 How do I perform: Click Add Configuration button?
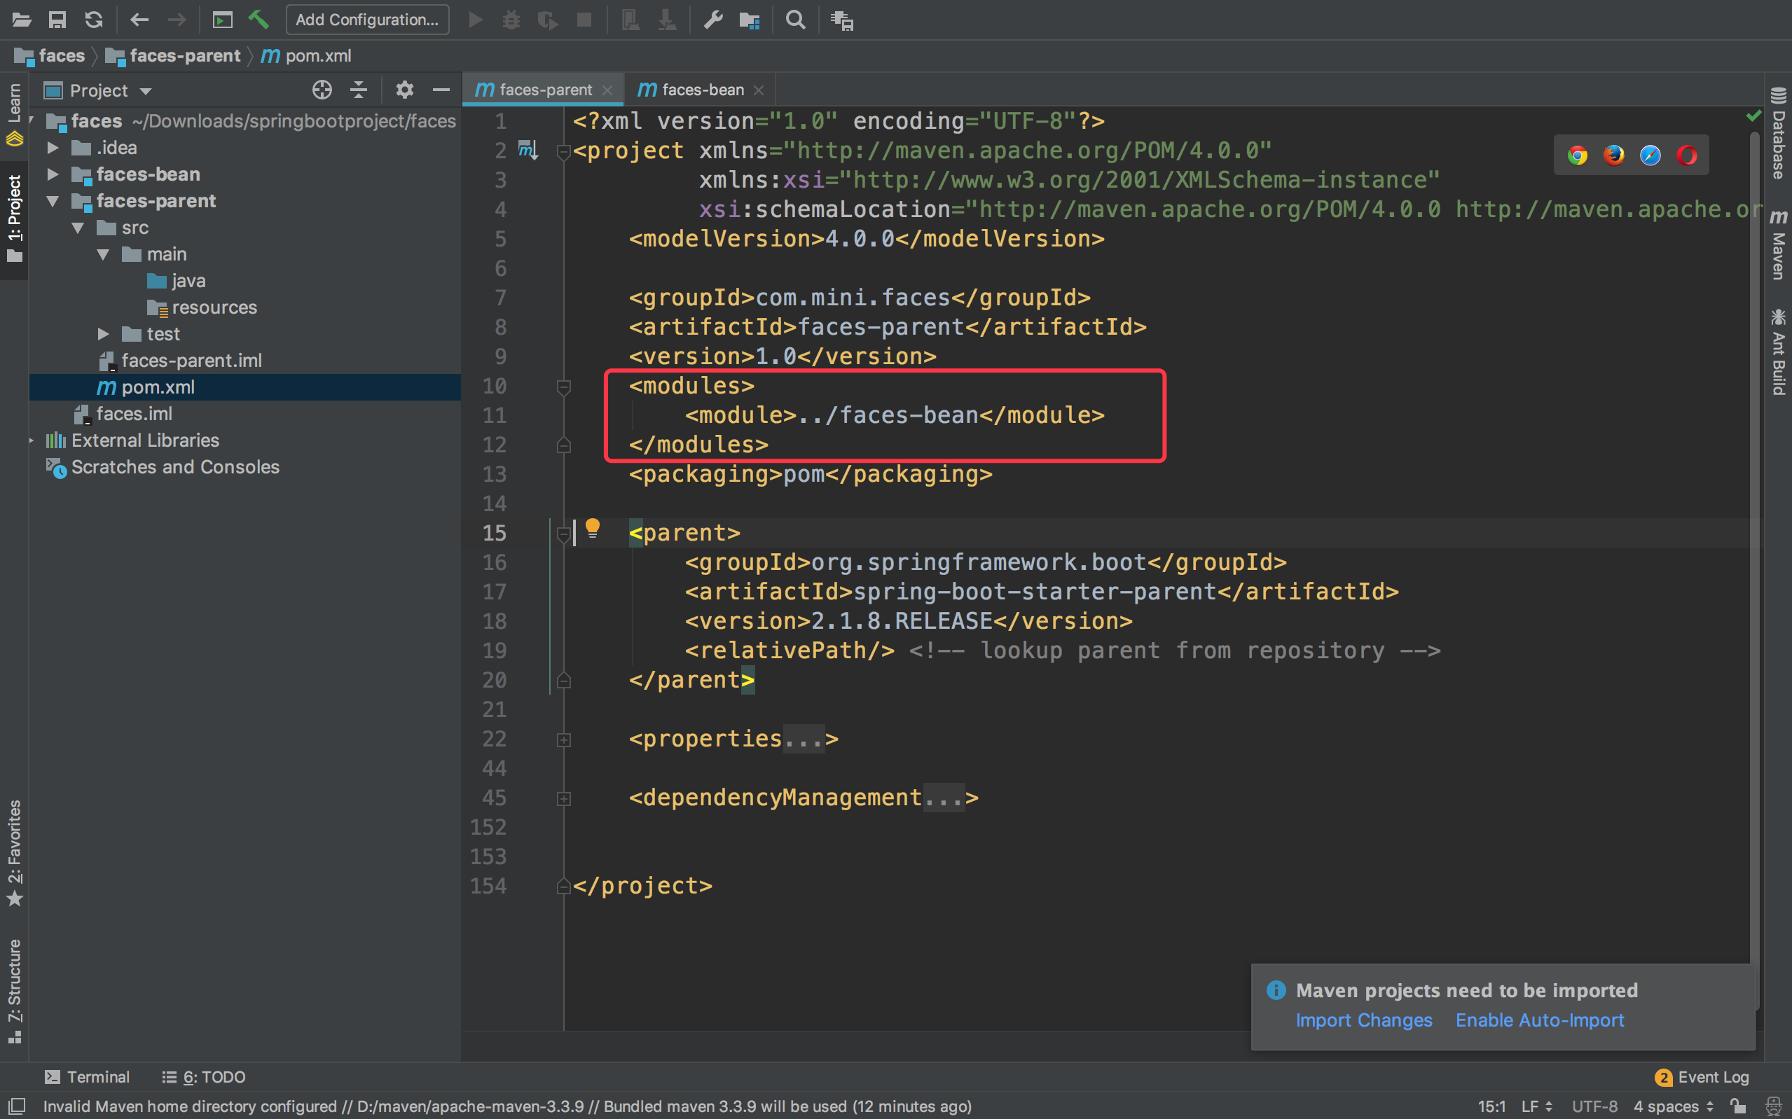click(367, 19)
